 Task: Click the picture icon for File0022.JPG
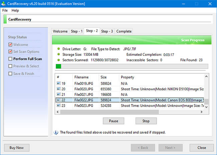[59, 100]
